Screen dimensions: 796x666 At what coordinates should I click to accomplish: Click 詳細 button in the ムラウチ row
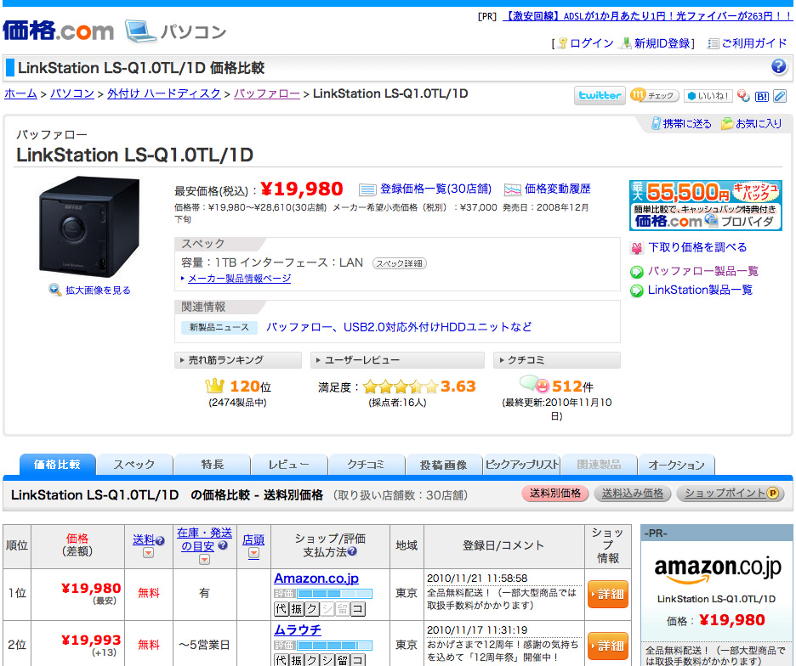608,646
